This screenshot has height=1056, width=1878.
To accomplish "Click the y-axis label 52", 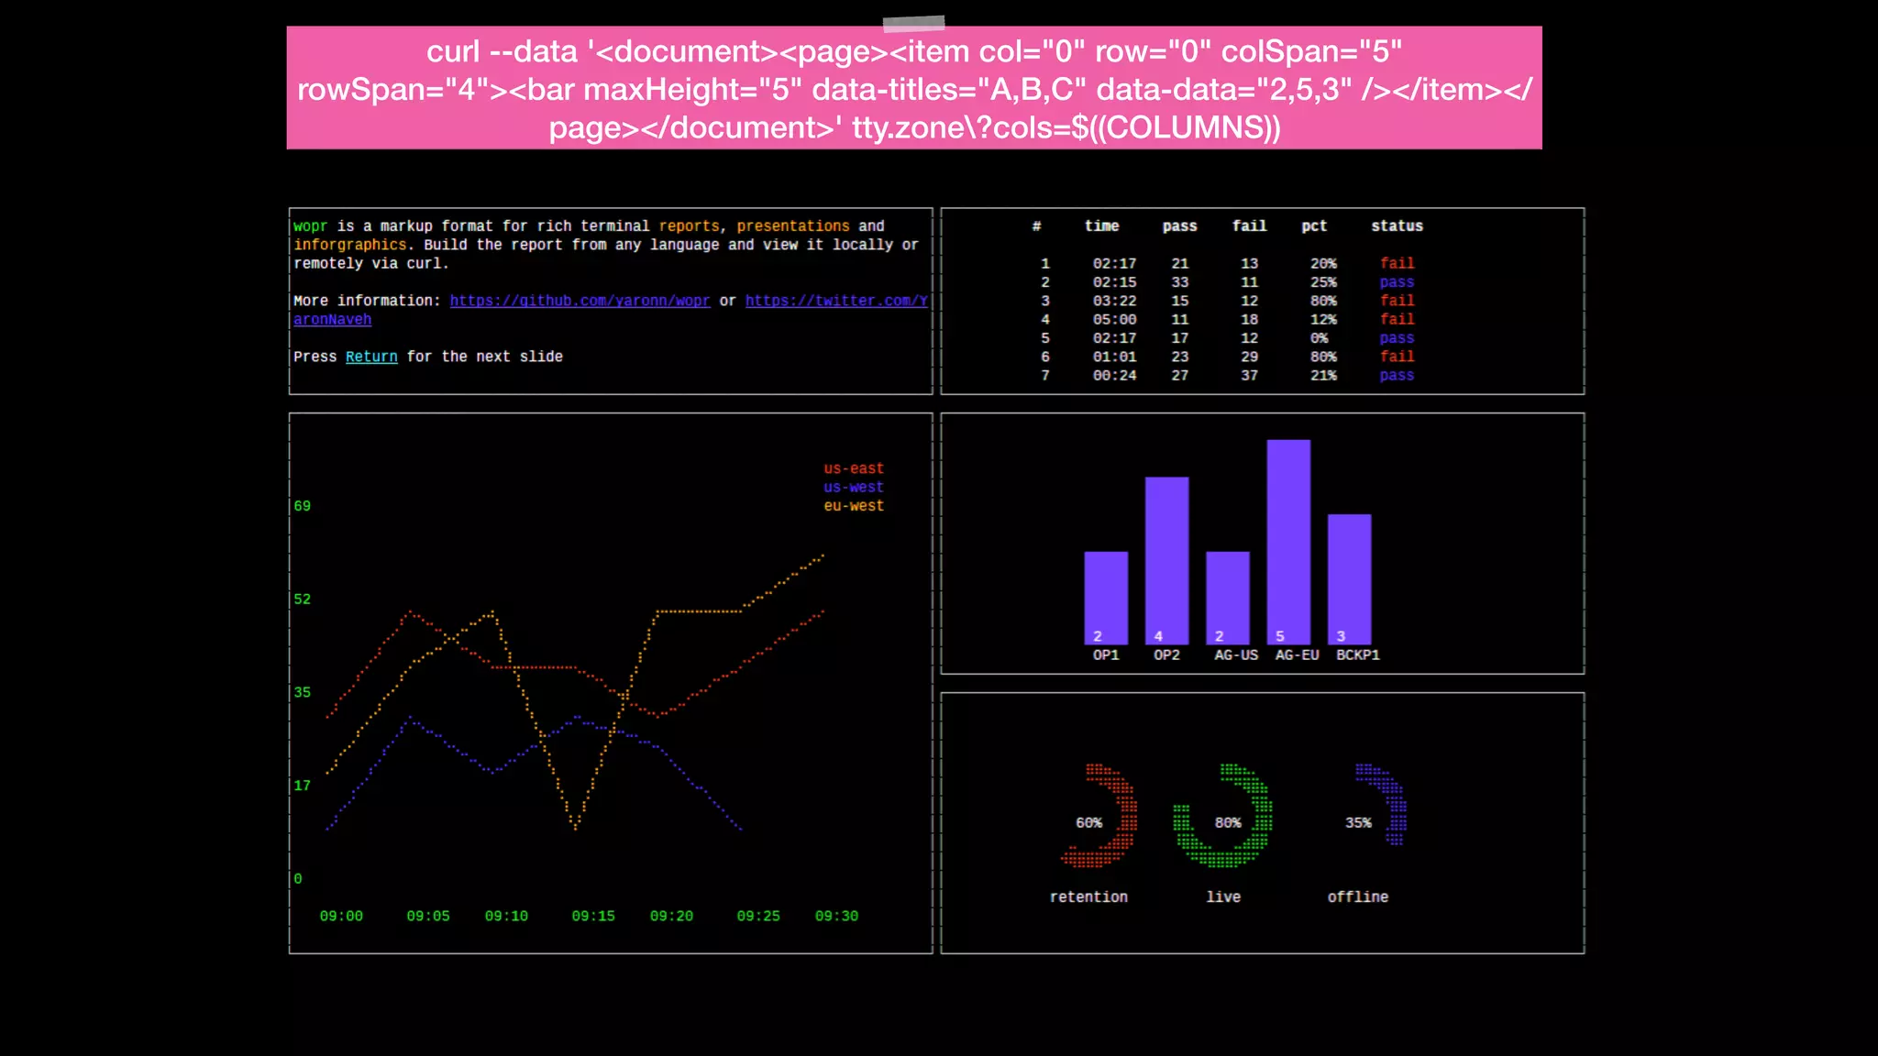I will (302, 599).
